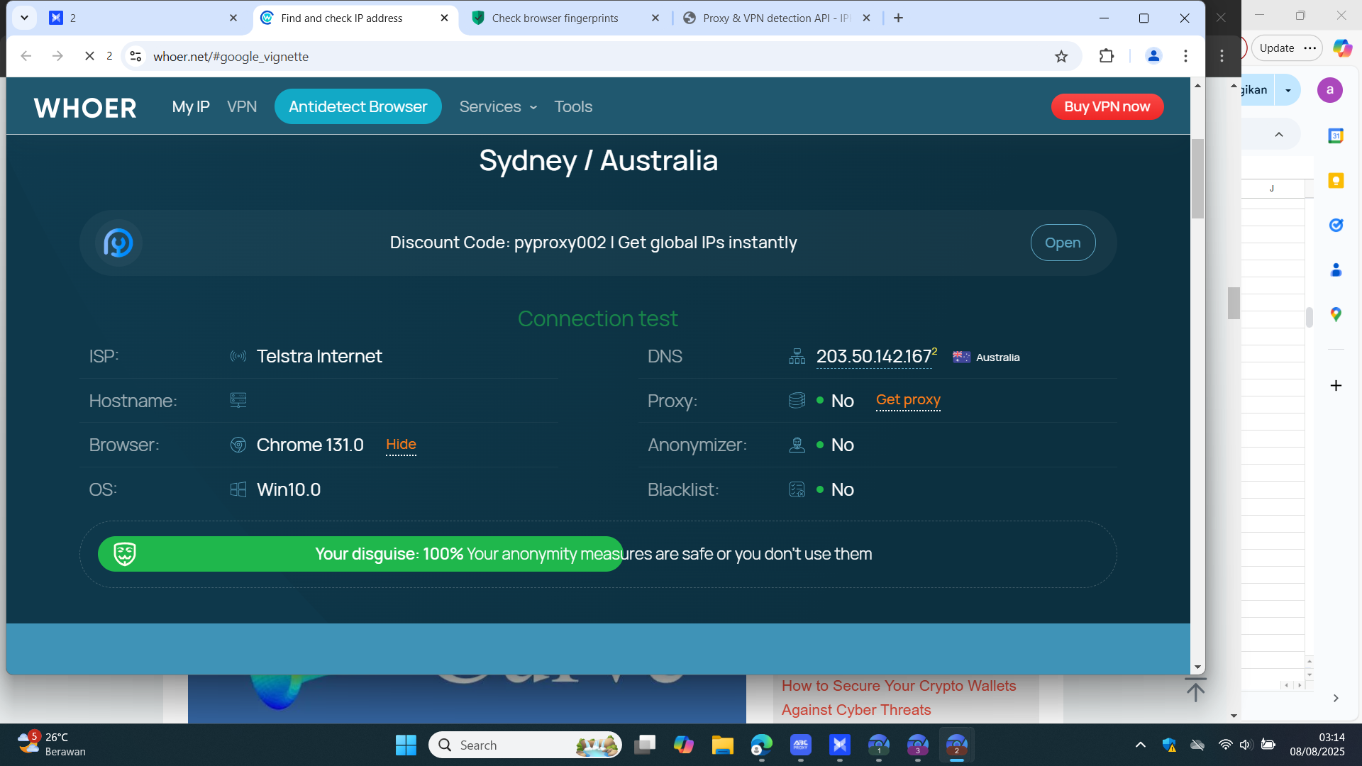Click the Chrome profile avatar icon
The width and height of the screenshot is (1362, 766).
click(1153, 56)
